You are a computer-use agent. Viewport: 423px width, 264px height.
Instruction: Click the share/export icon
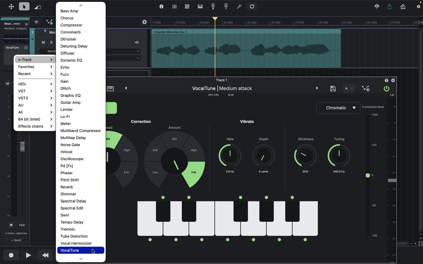pos(389,7)
